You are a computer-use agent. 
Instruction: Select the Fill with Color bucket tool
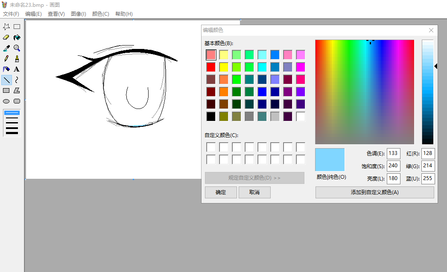tap(17, 37)
